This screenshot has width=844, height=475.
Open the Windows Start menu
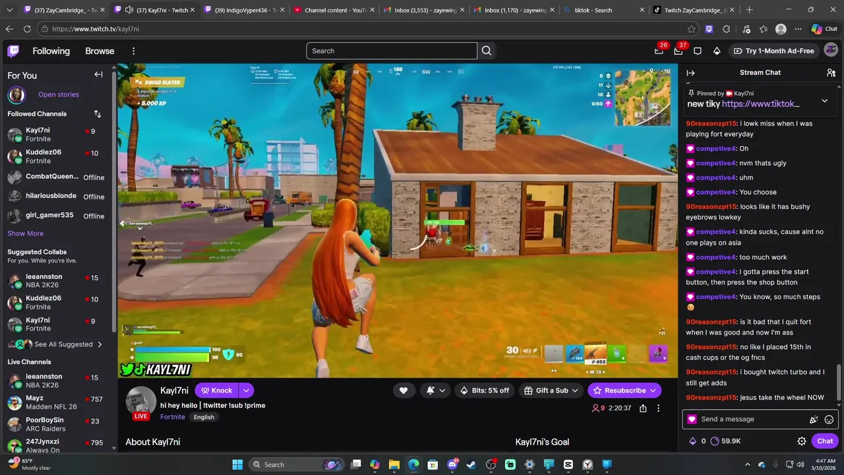click(x=237, y=464)
